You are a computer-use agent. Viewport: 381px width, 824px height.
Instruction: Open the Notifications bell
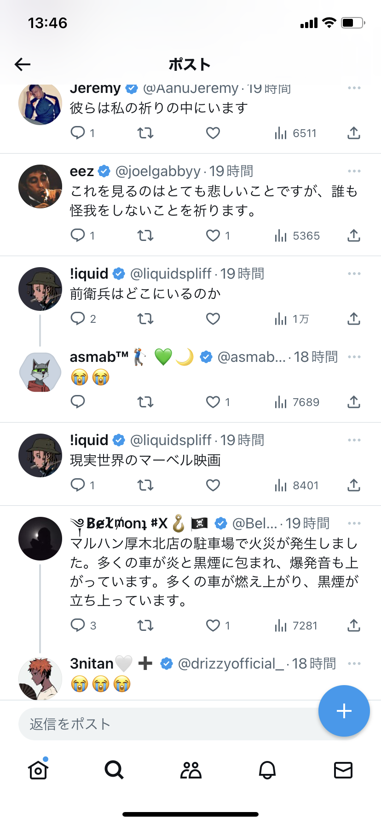(x=267, y=770)
